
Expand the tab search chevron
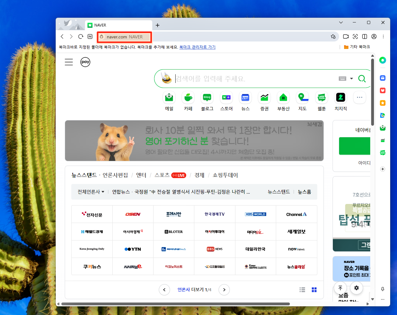pyautogui.click(x=341, y=22)
